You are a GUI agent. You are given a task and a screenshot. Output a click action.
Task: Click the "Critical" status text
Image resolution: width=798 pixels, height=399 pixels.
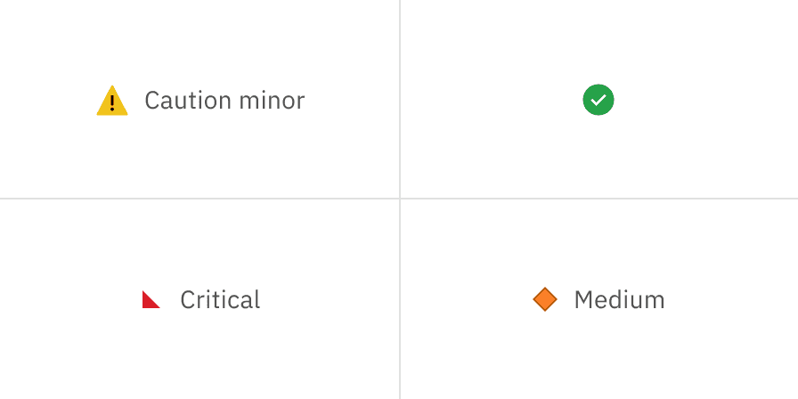coord(220,300)
